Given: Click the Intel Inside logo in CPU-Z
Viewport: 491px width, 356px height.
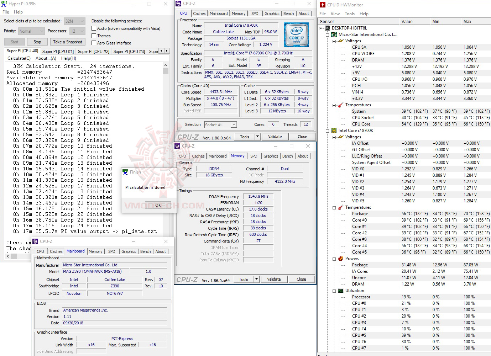Looking at the screenshot, I should tap(296, 34).
